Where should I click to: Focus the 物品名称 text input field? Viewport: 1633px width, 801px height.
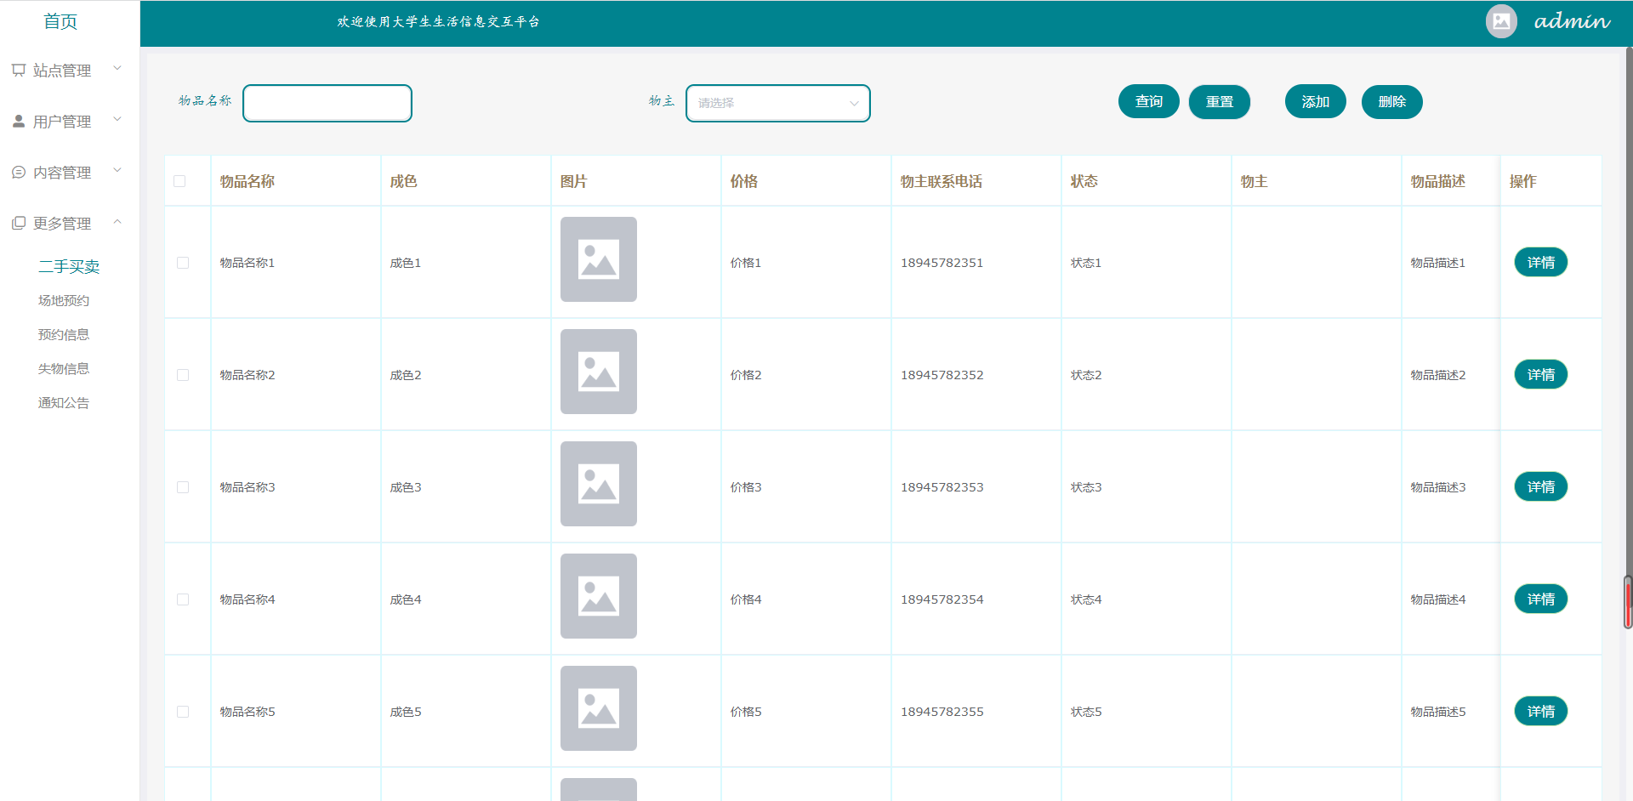coord(327,103)
